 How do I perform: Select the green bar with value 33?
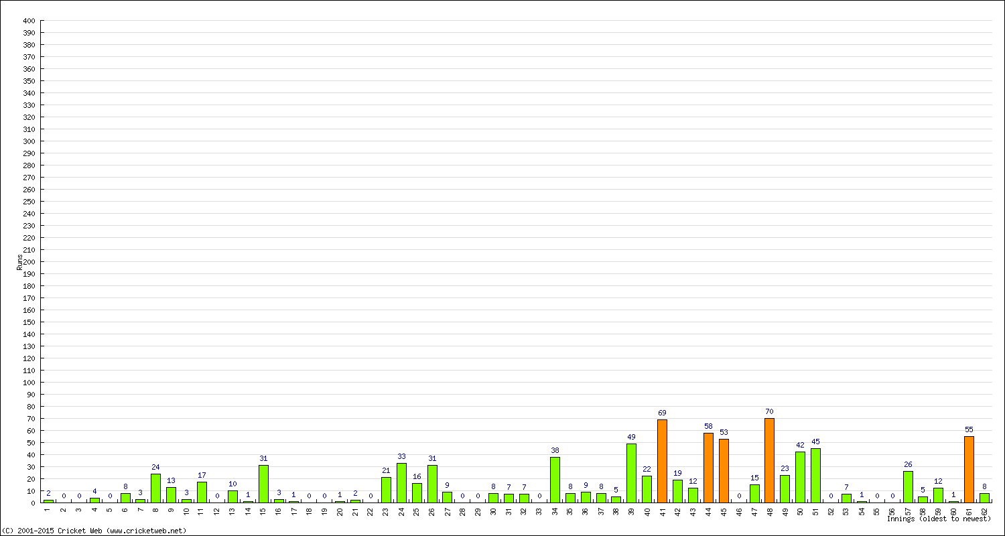point(401,482)
